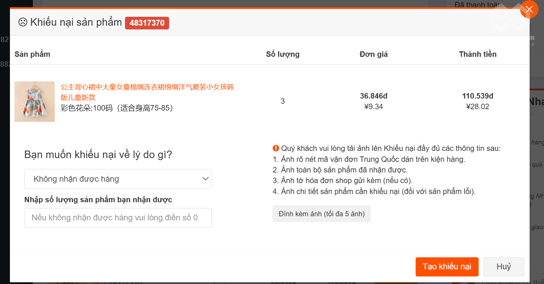Select the 'Đơn giá' column header
Screen dimensions: 544x284
click(x=374, y=54)
